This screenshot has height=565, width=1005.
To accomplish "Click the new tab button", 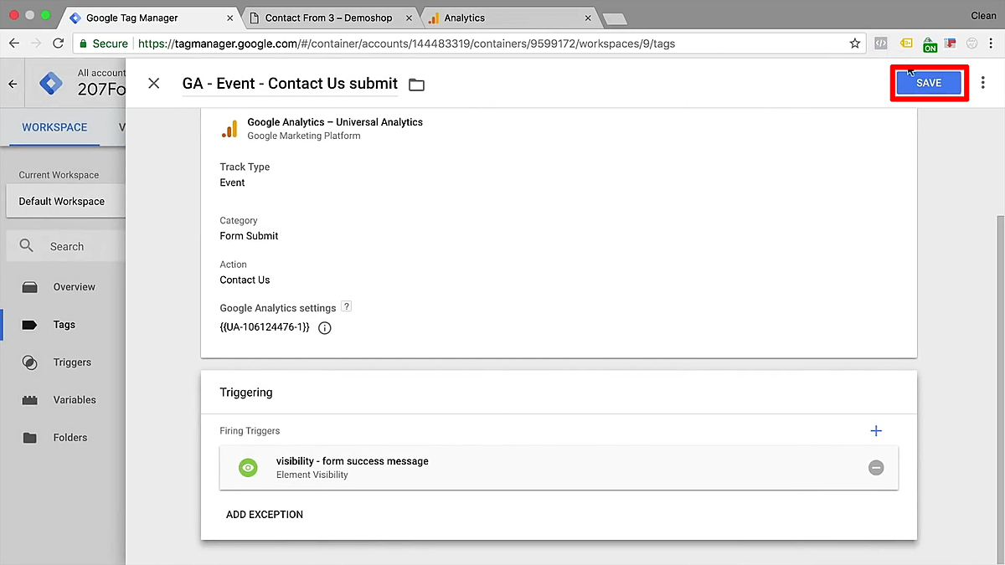I will pos(614,18).
